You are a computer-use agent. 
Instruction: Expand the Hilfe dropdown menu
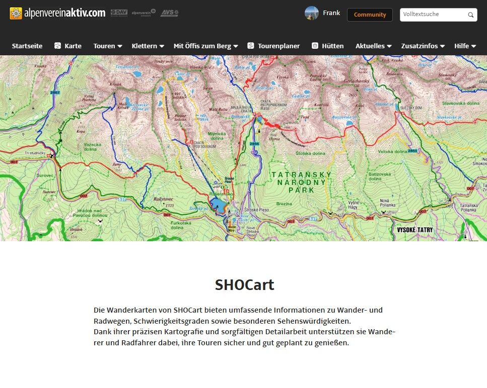[465, 46]
